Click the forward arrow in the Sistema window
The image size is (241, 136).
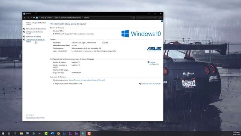click(x=29, y=18)
